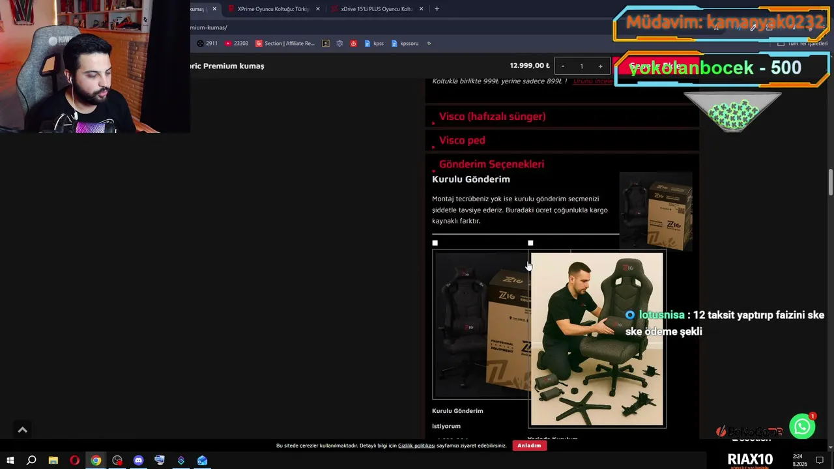
Task: Accept cookies with Anladım button
Action: 529,446
